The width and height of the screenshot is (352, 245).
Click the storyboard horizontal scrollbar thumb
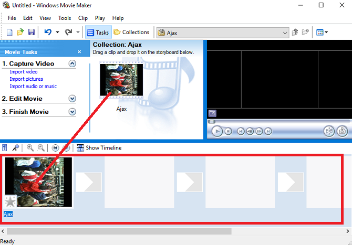point(119,231)
